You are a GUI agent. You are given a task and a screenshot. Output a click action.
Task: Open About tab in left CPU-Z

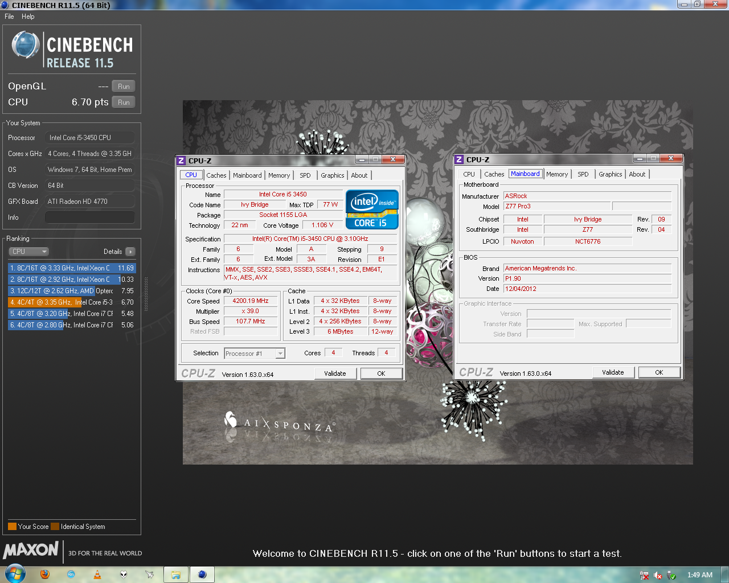(359, 175)
